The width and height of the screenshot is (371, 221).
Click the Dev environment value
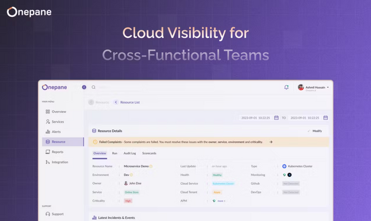click(x=127, y=174)
